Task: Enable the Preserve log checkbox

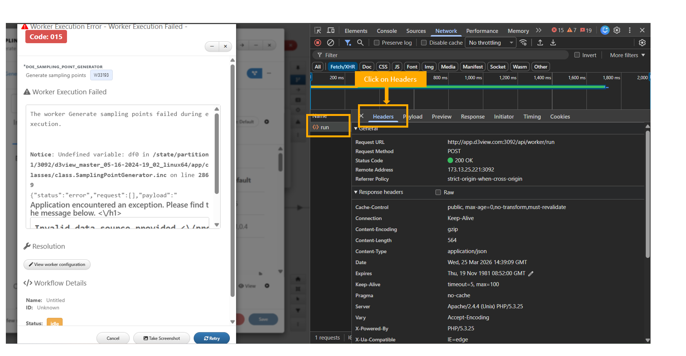Action: coord(377,43)
